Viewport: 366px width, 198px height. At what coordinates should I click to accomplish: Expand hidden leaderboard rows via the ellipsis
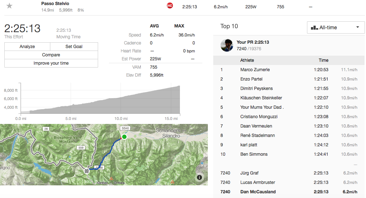click(355, 164)
